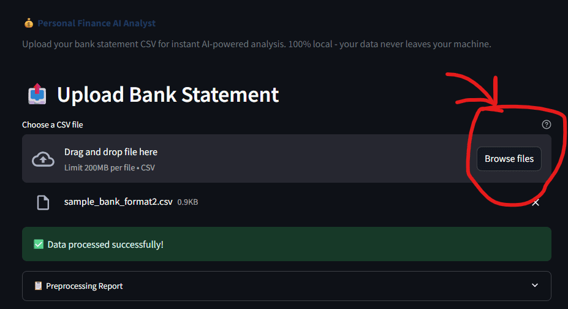Click the "Drag and drop file here" text
568x309 pixels.
point(111,152)
